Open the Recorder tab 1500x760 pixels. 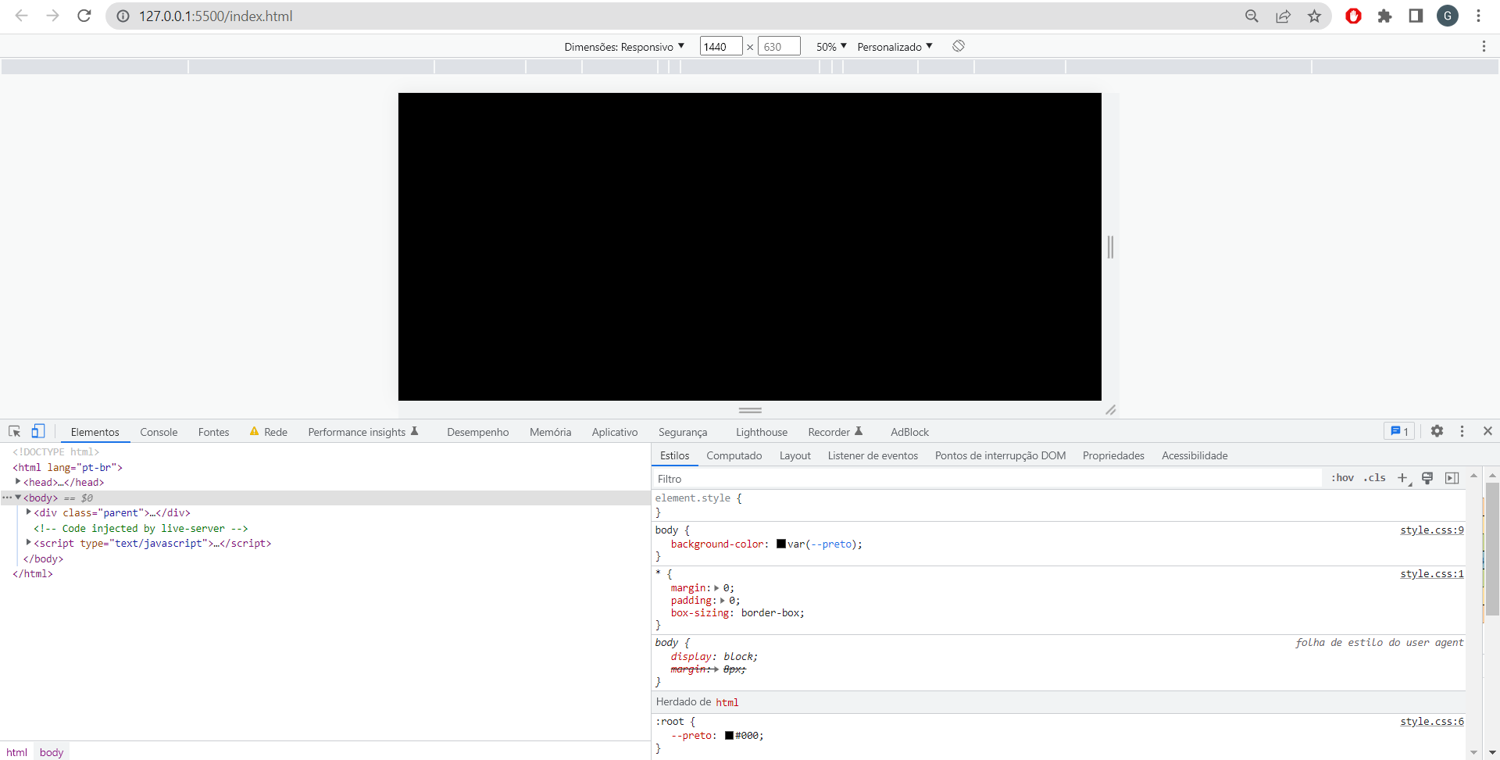point(834,432)
